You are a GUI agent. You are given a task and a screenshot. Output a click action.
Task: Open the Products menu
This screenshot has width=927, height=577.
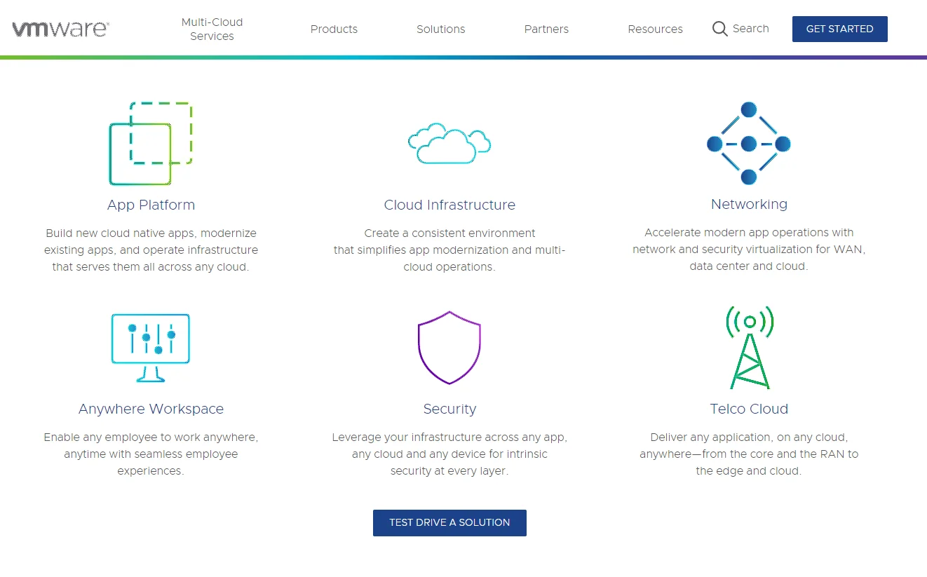[x=334, y=29]
